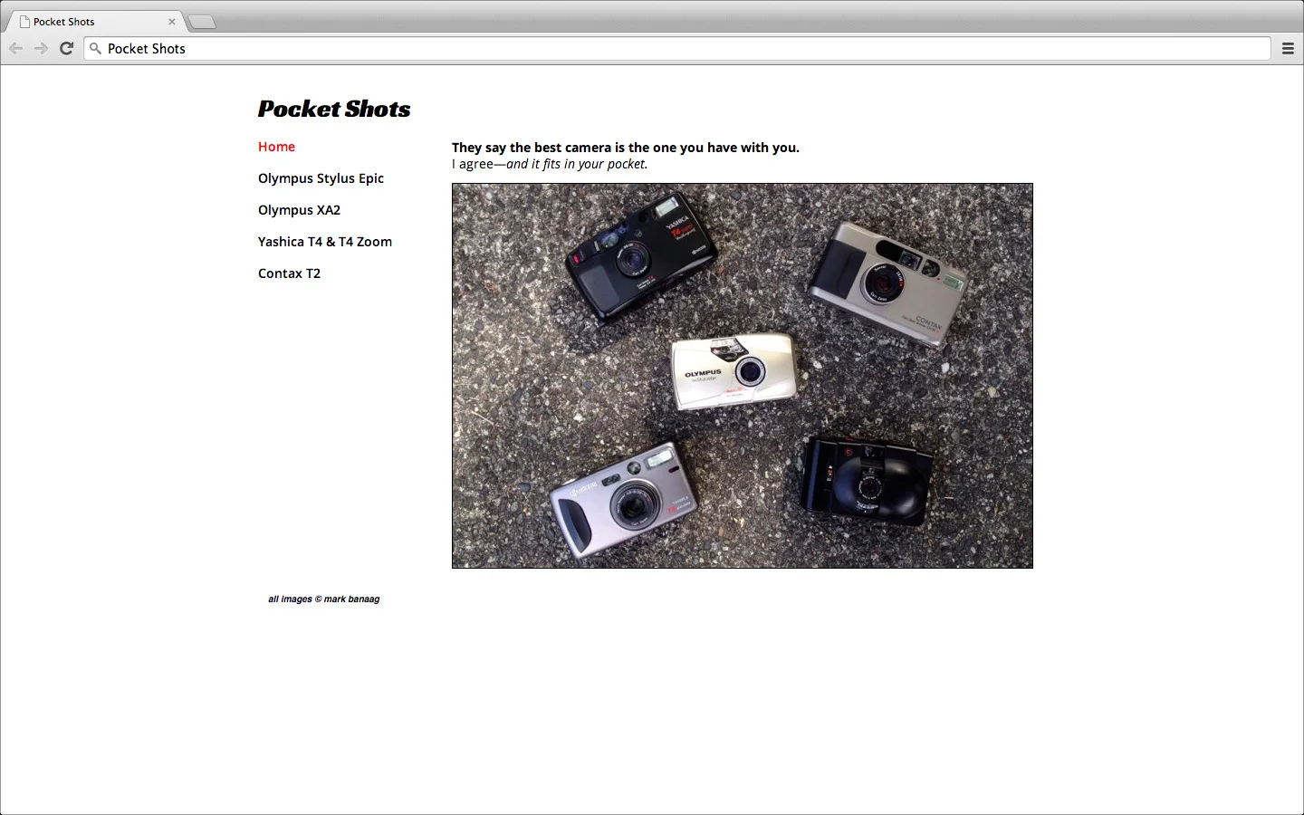Open the Contax T2 page

click(x=289, y=273)
